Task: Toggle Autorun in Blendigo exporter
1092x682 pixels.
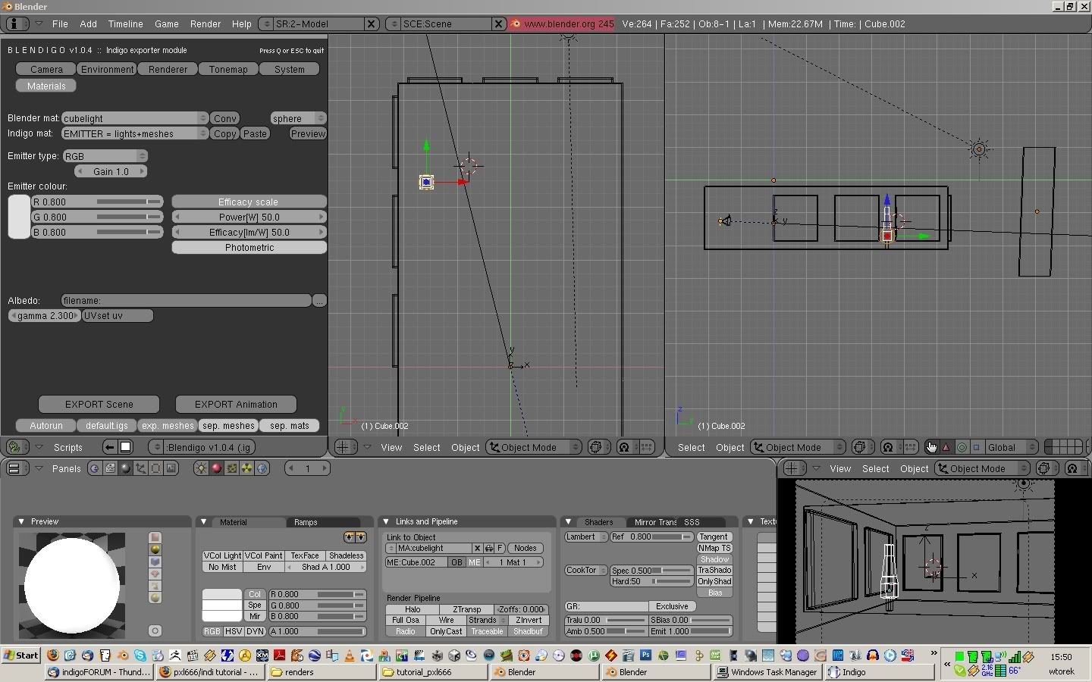Action: pos(46,425)
